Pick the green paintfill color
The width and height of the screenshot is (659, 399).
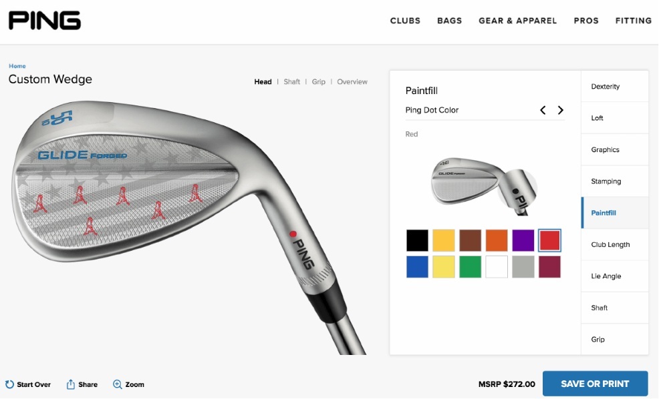[471, 267]
